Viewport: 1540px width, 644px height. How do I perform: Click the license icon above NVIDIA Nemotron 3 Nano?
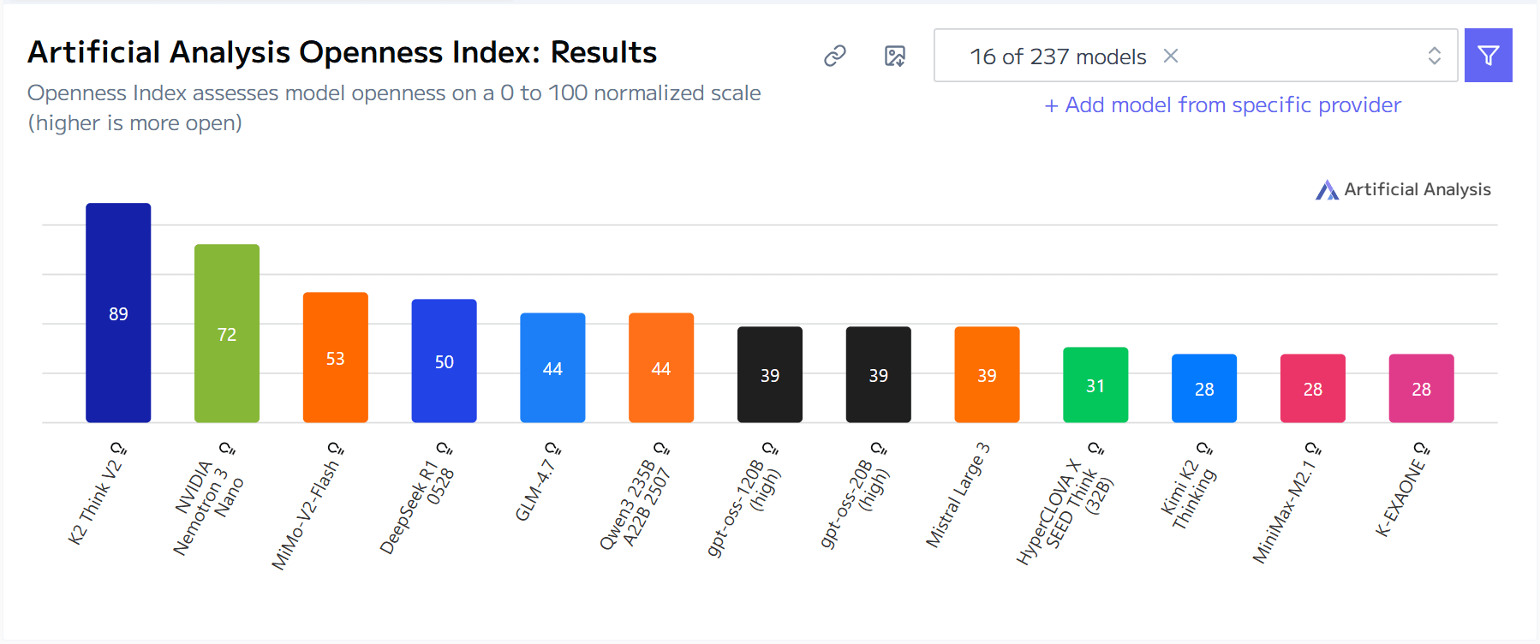pos(227,447)
